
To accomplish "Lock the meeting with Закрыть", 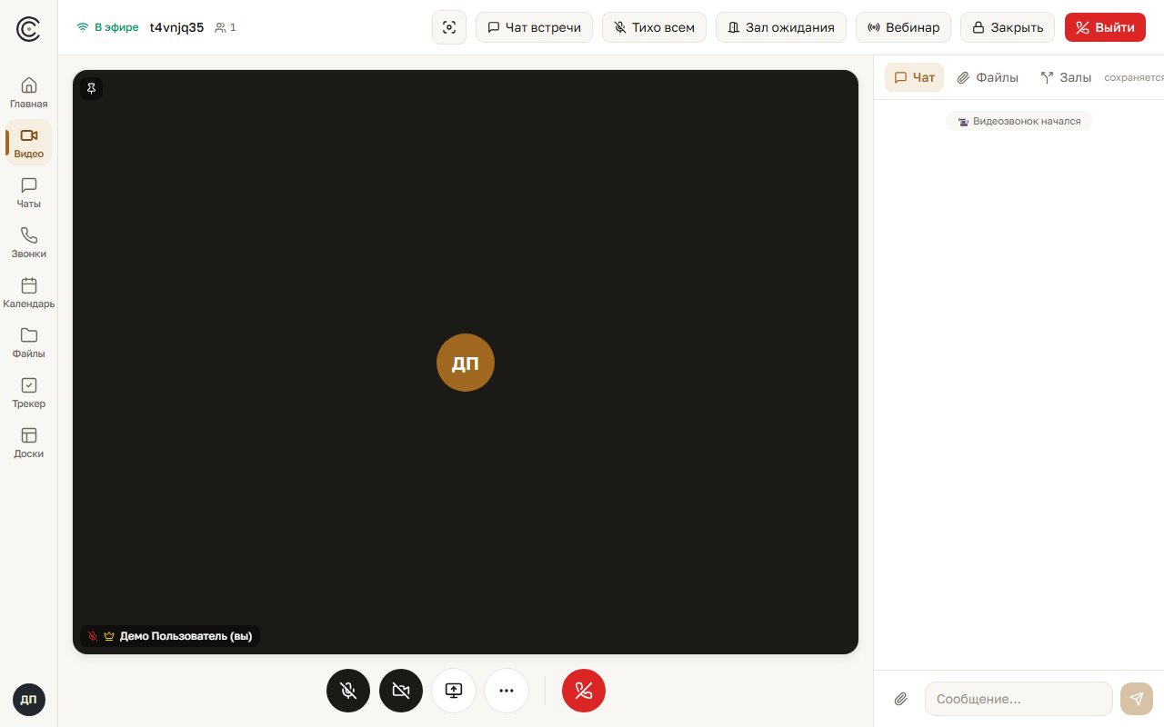I will (x=1008, y=27).
